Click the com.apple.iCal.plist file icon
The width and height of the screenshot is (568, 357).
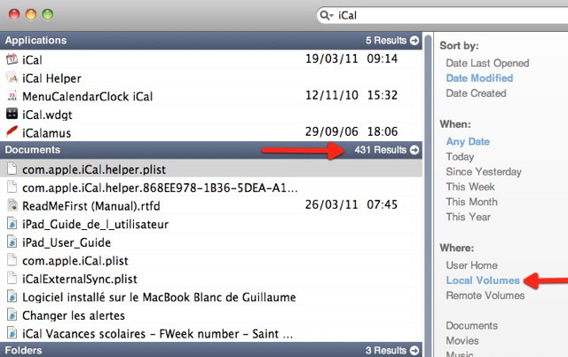(12, 260)
